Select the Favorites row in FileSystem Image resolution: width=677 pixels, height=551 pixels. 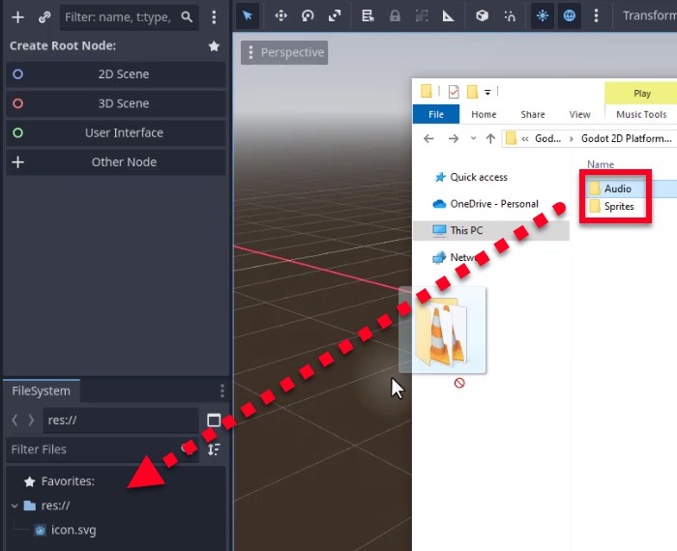116,481
